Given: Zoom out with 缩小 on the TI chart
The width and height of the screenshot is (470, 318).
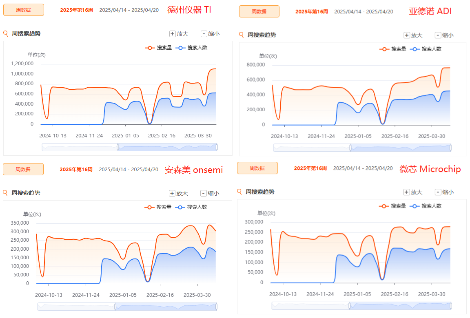Looking at the screenshot, I should (x=211, y=34).
